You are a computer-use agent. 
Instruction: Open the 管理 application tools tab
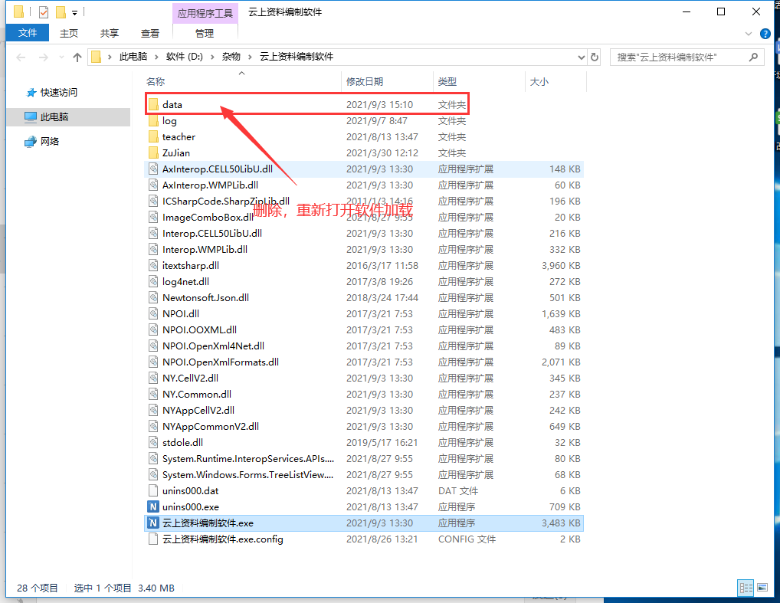point(205,33)
